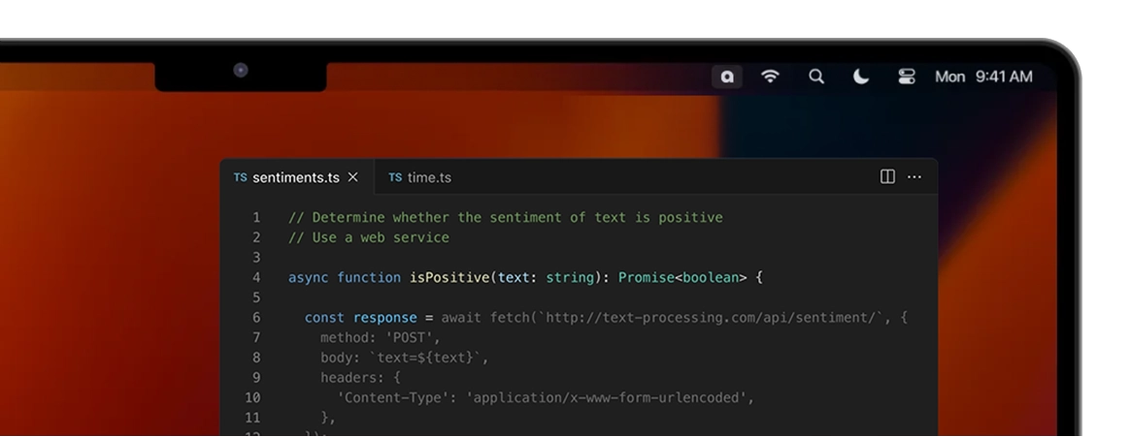Switch to the time.ts tab

click(x=421, y=177)
